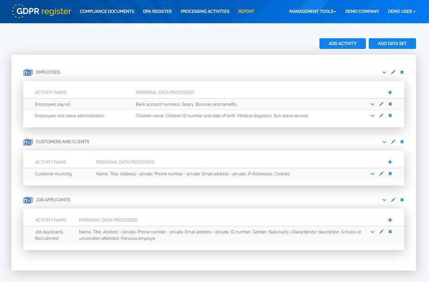The image size is (429, 282).
Task: Open Processing Activities page
Action: [x=205, y=12]
